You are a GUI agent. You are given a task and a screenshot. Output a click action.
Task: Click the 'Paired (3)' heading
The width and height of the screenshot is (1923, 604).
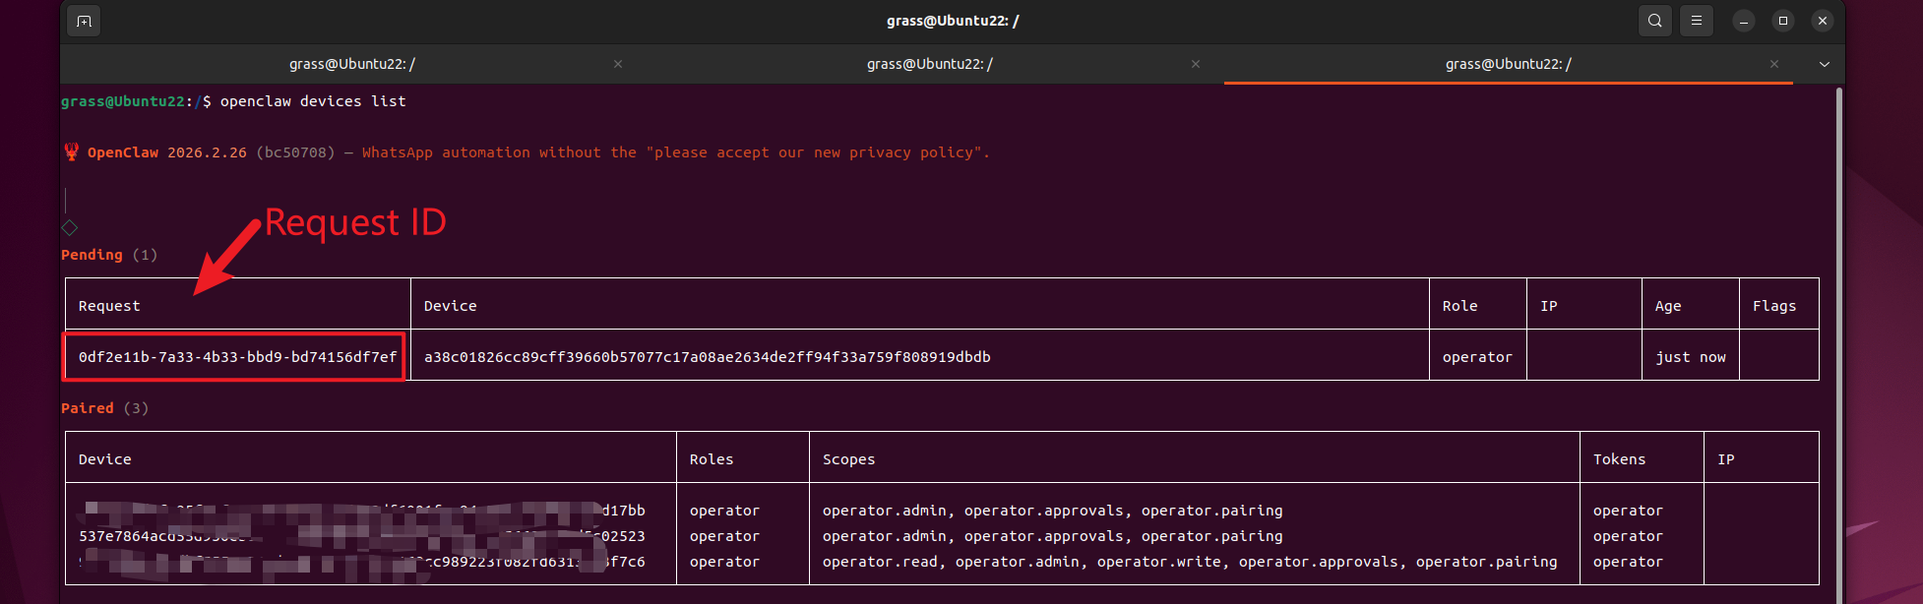[x=104, y=408]
